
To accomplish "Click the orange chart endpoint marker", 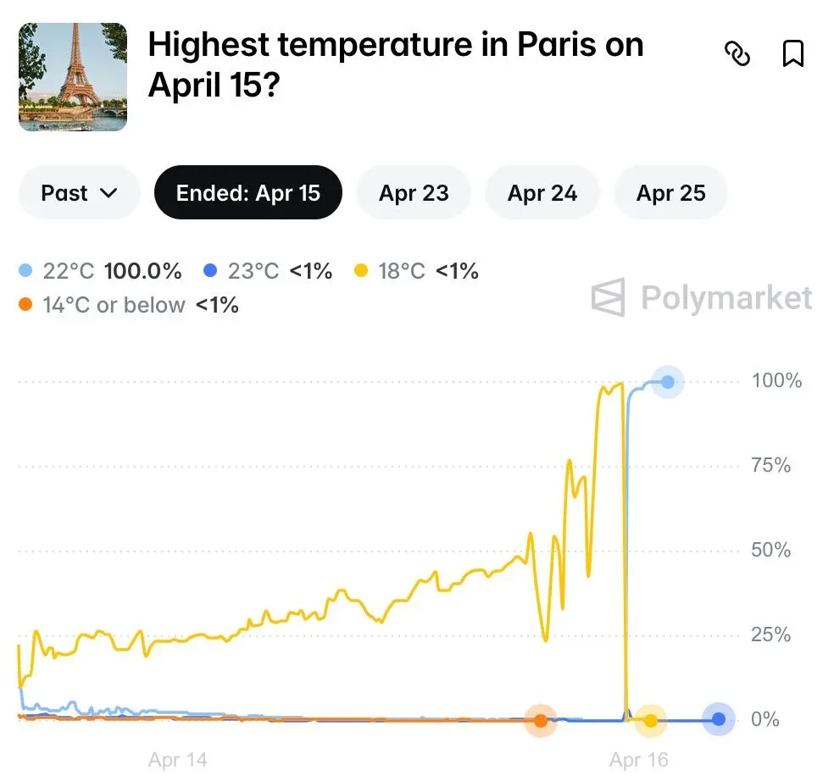I will click(x=540, y=721).
